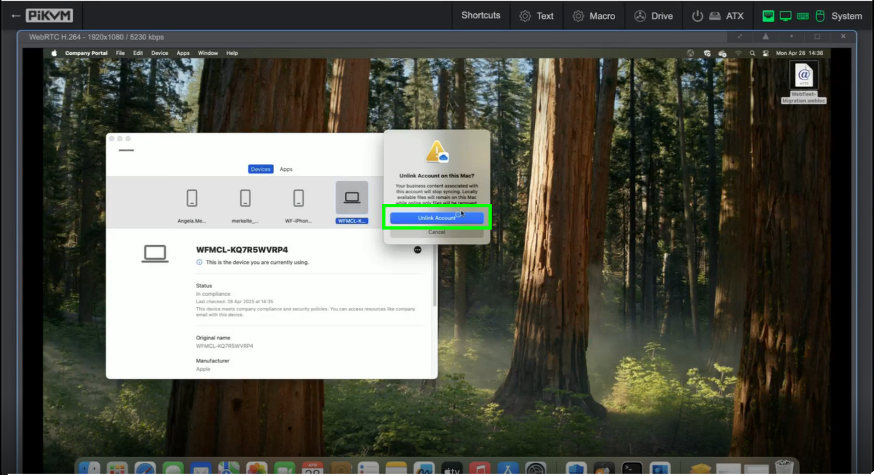Select the Webfleet-Migration.webloc desktop file
874x475 pixels.
coord(804,83)
